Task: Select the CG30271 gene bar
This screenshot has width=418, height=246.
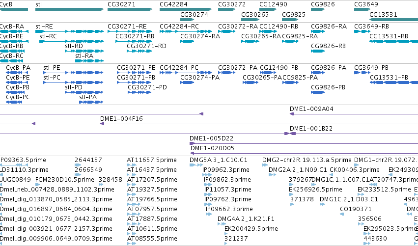Action: pyautogui.click(x=130, y=9)
